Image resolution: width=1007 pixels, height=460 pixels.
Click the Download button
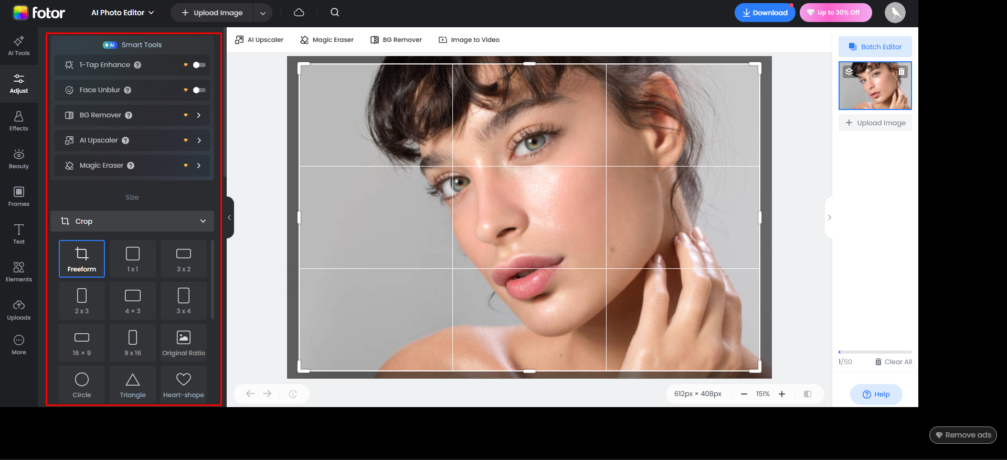[765, 13]
